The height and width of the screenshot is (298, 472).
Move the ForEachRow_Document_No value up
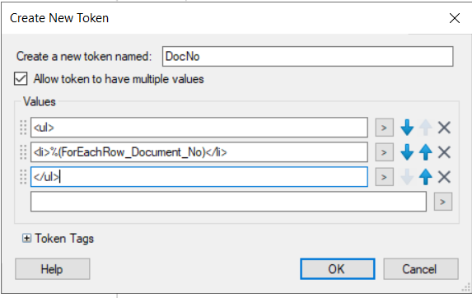coord(426,152)
